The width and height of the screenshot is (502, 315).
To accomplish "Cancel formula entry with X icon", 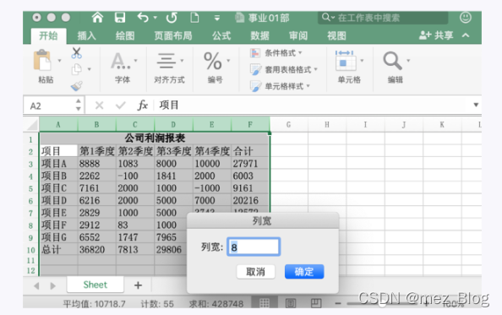I will click(x=99, y=106).
